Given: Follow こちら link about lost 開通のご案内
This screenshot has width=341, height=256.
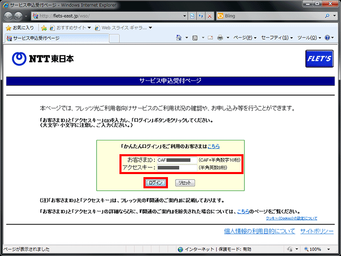Looking at the screenshot, I should pyautogui.click(x=243, y=211).
